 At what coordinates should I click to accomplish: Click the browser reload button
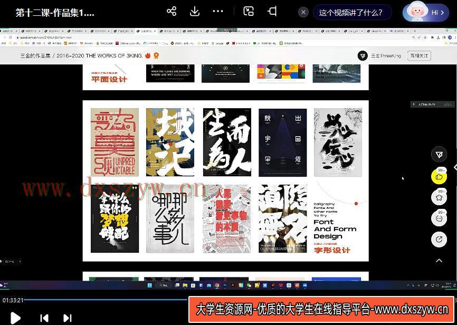(x=11, y=37)
